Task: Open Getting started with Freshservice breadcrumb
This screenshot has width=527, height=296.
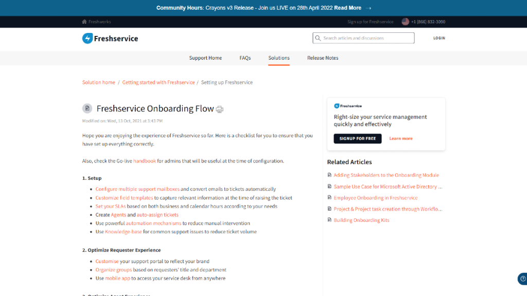Action: pos(159,82)
